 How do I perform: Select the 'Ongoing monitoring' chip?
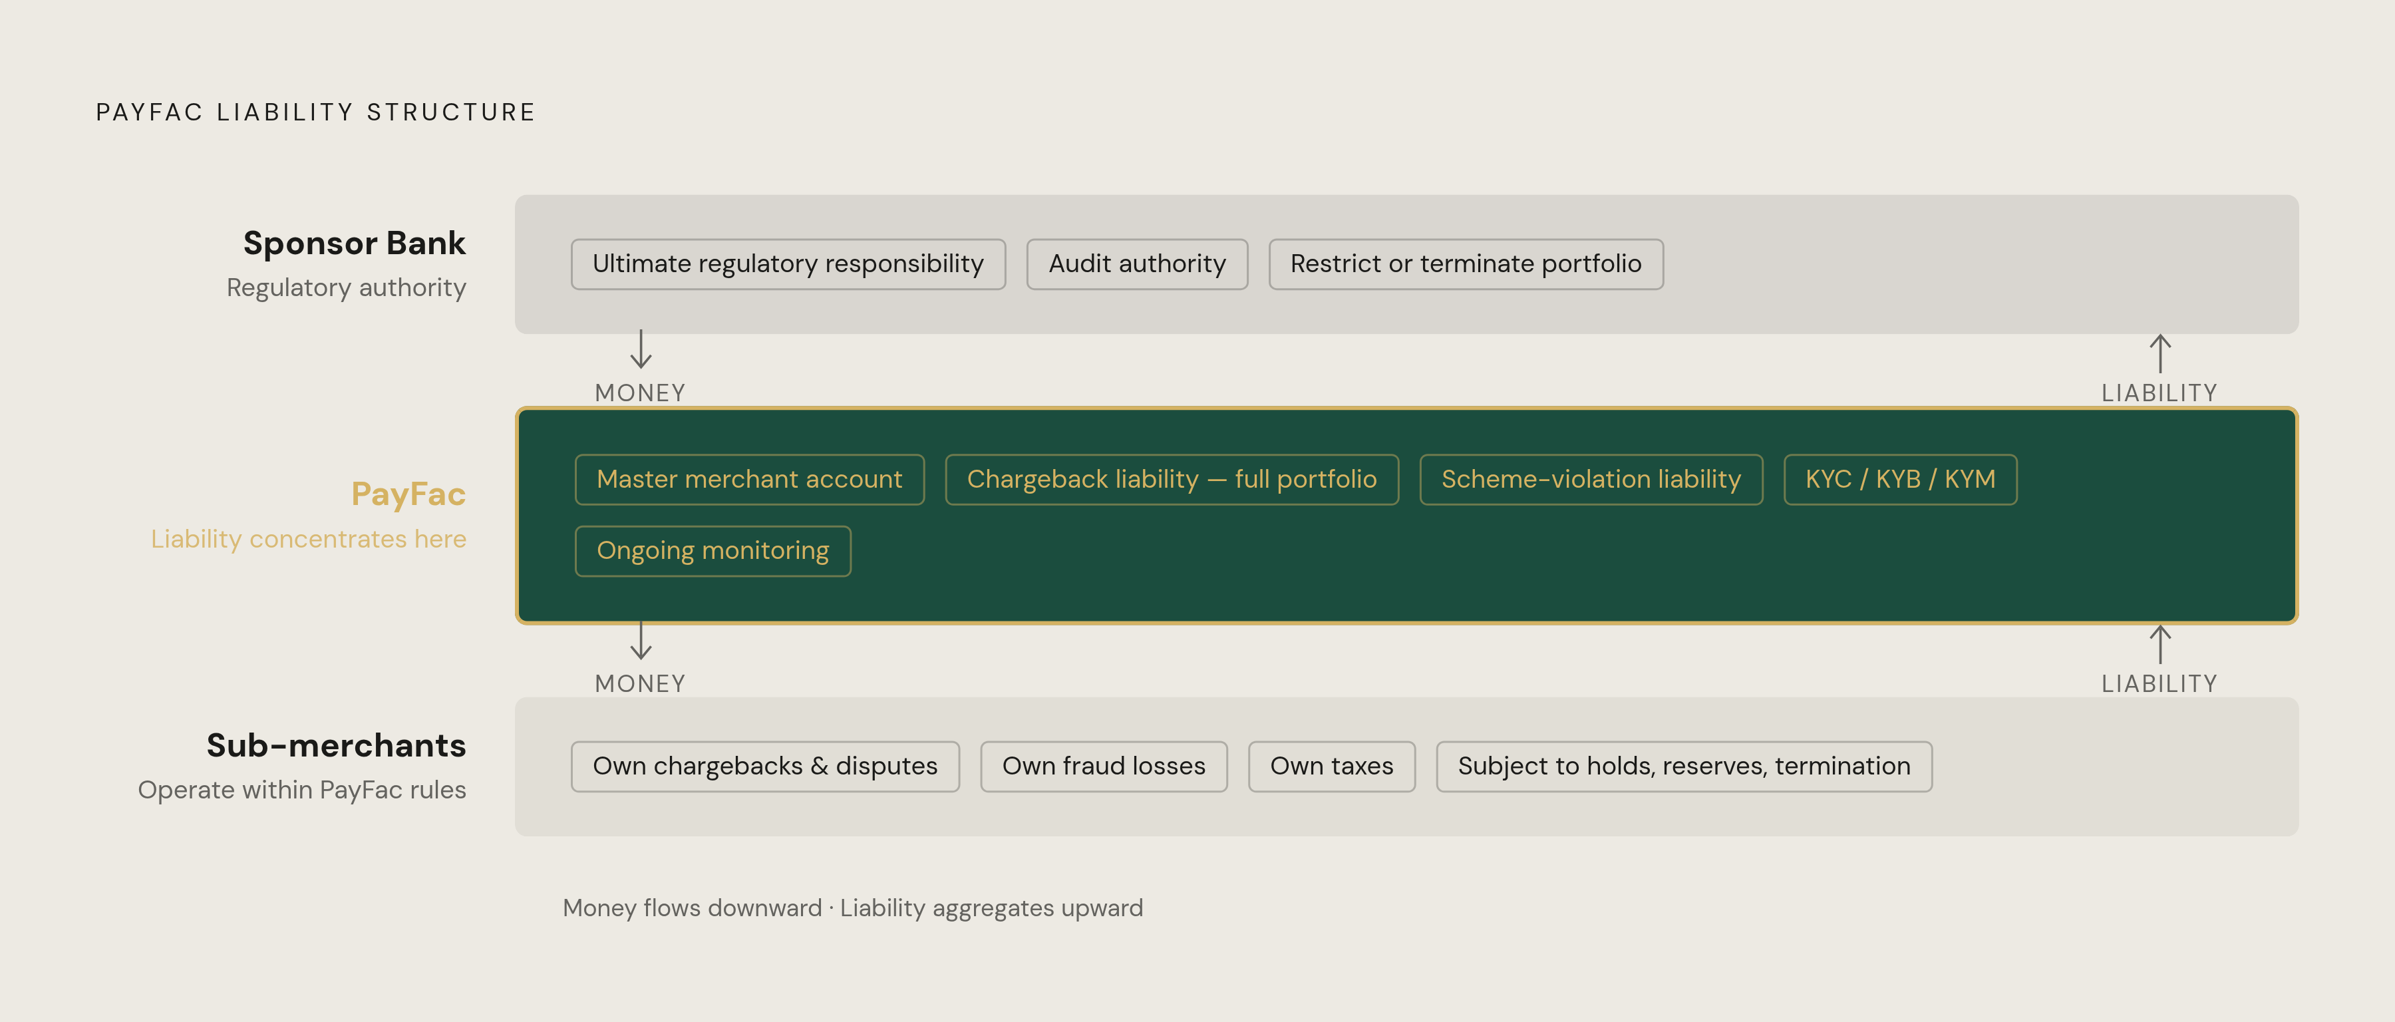click(x=713, y=552)
